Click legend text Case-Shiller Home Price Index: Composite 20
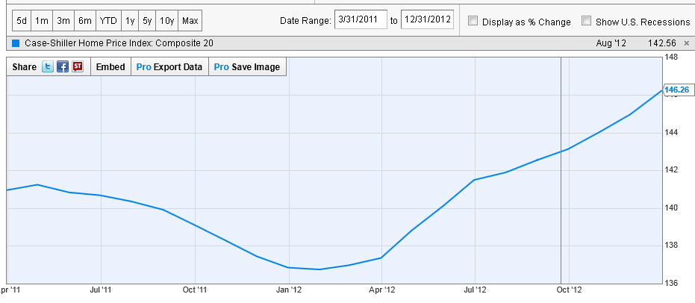This screenshot has height=303, width=695. click(x=119, y=43)
